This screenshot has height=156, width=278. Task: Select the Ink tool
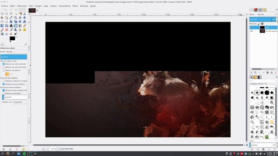[x=16, y=30]
